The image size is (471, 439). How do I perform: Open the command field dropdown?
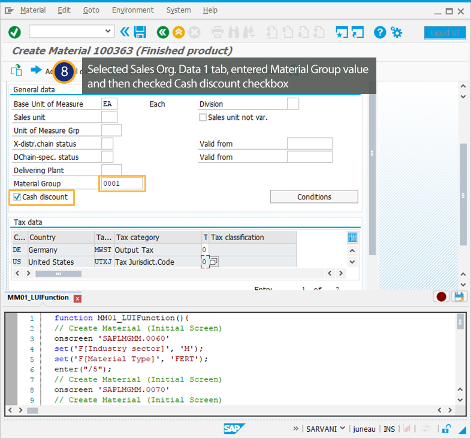tap(108, 31)
